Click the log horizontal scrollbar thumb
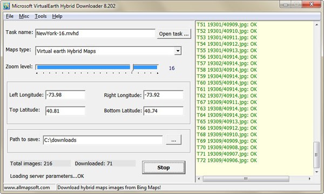 [246, 178]
